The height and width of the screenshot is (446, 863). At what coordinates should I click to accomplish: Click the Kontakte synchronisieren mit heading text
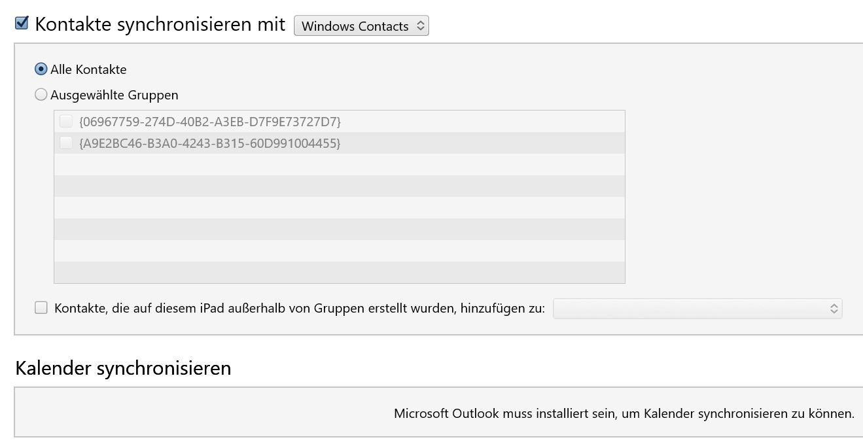[160, 24]
